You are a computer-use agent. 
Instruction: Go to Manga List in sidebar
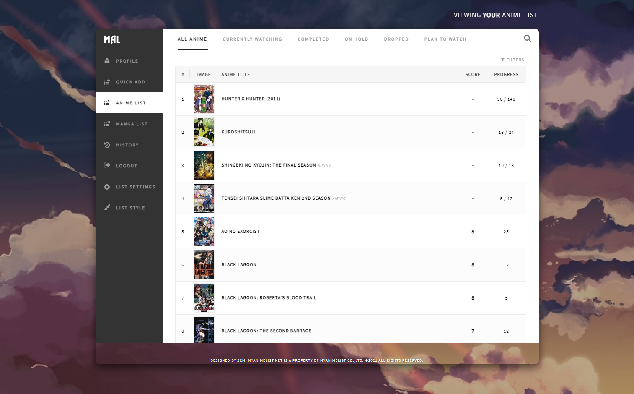point(132,124)
